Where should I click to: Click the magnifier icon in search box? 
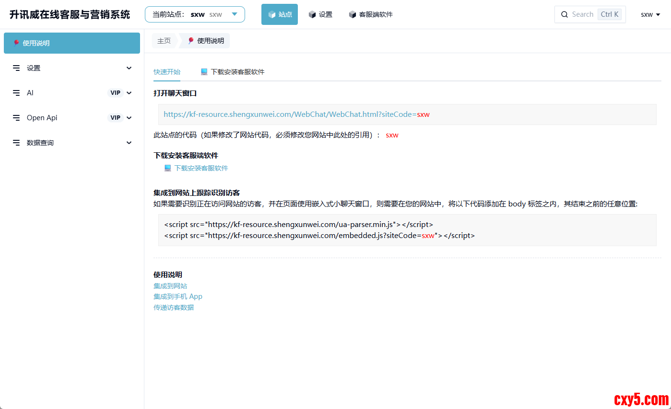565,14
